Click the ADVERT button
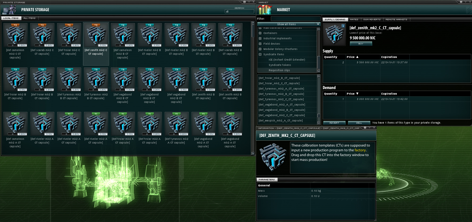Viewport: 472px width, 222px height. coord(334,123)
